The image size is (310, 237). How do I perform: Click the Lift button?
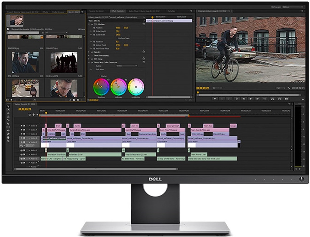tap(272, 99)
